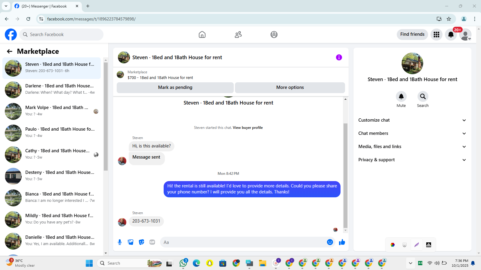Open Paulo's conversation
The image size is (481, 270).
pos(52,133)
